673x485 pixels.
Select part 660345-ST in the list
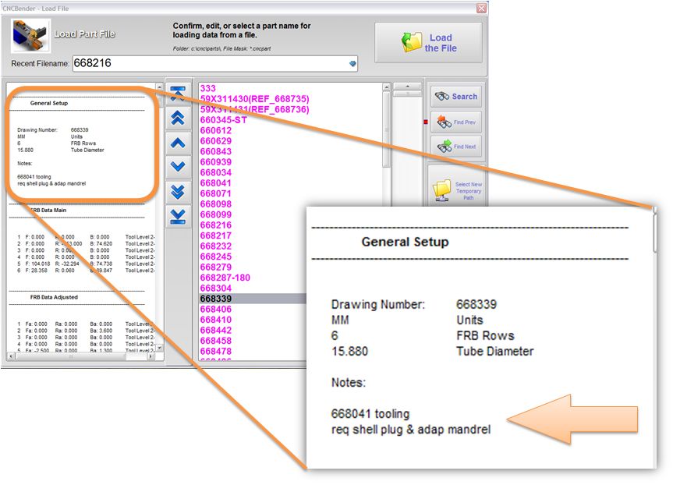tap(223, 120)
